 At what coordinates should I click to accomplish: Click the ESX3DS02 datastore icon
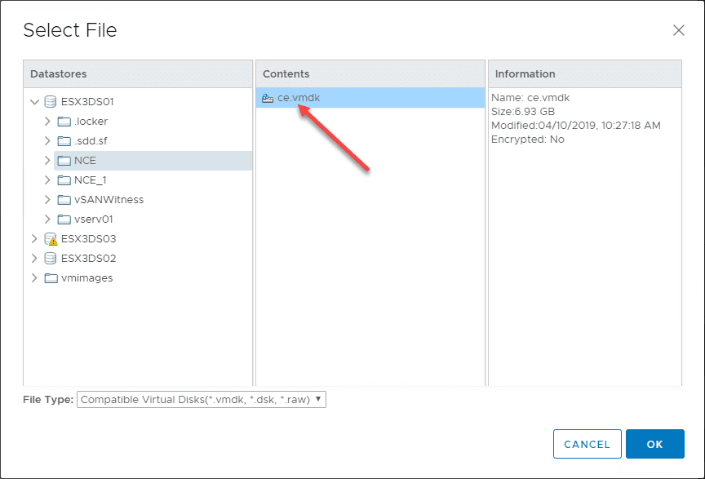[x=51, y=259]
